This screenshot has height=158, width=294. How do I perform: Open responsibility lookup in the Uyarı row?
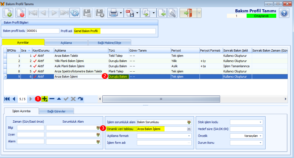98,134
